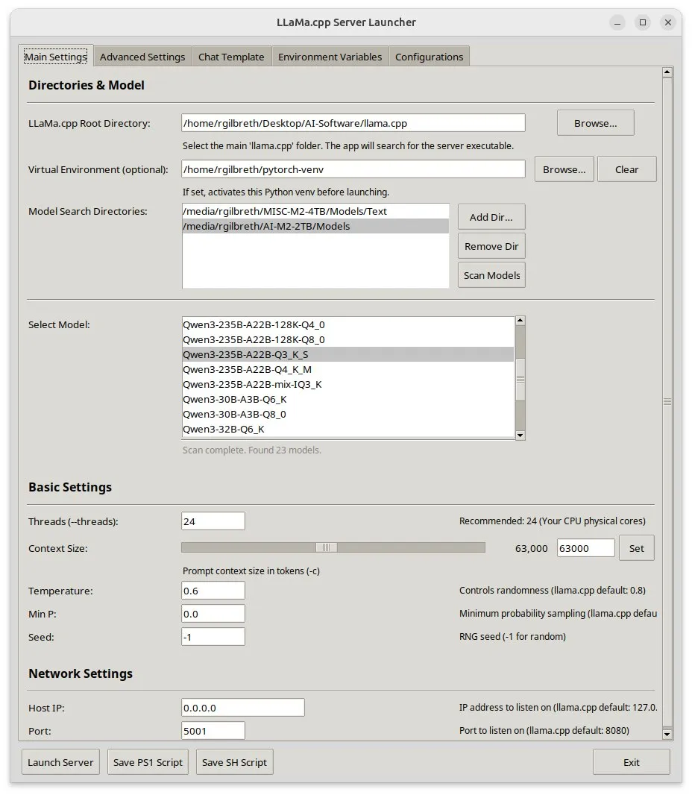692x795 pixels.
Task: Click Set next to the context size
Action: point(636,548)
